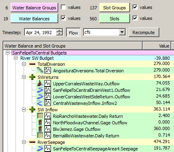The height and width of the screenshot is (152, 174).
Task: Click the plot icon beside AngosturaDiversions.Total Diversion
Action: (48, 70)
